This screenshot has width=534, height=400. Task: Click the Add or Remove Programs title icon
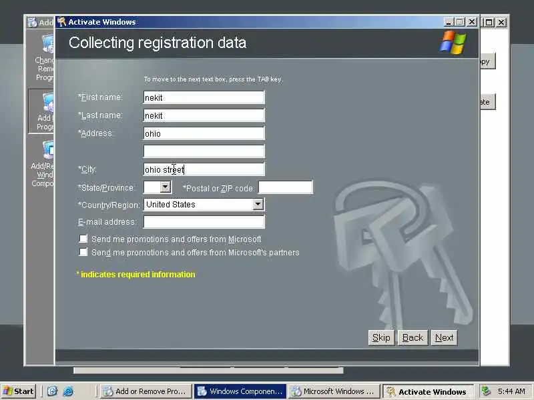point(33,22)
